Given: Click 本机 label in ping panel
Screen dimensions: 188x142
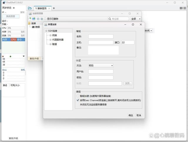Looking at the screenshot, I should point(23,70).
